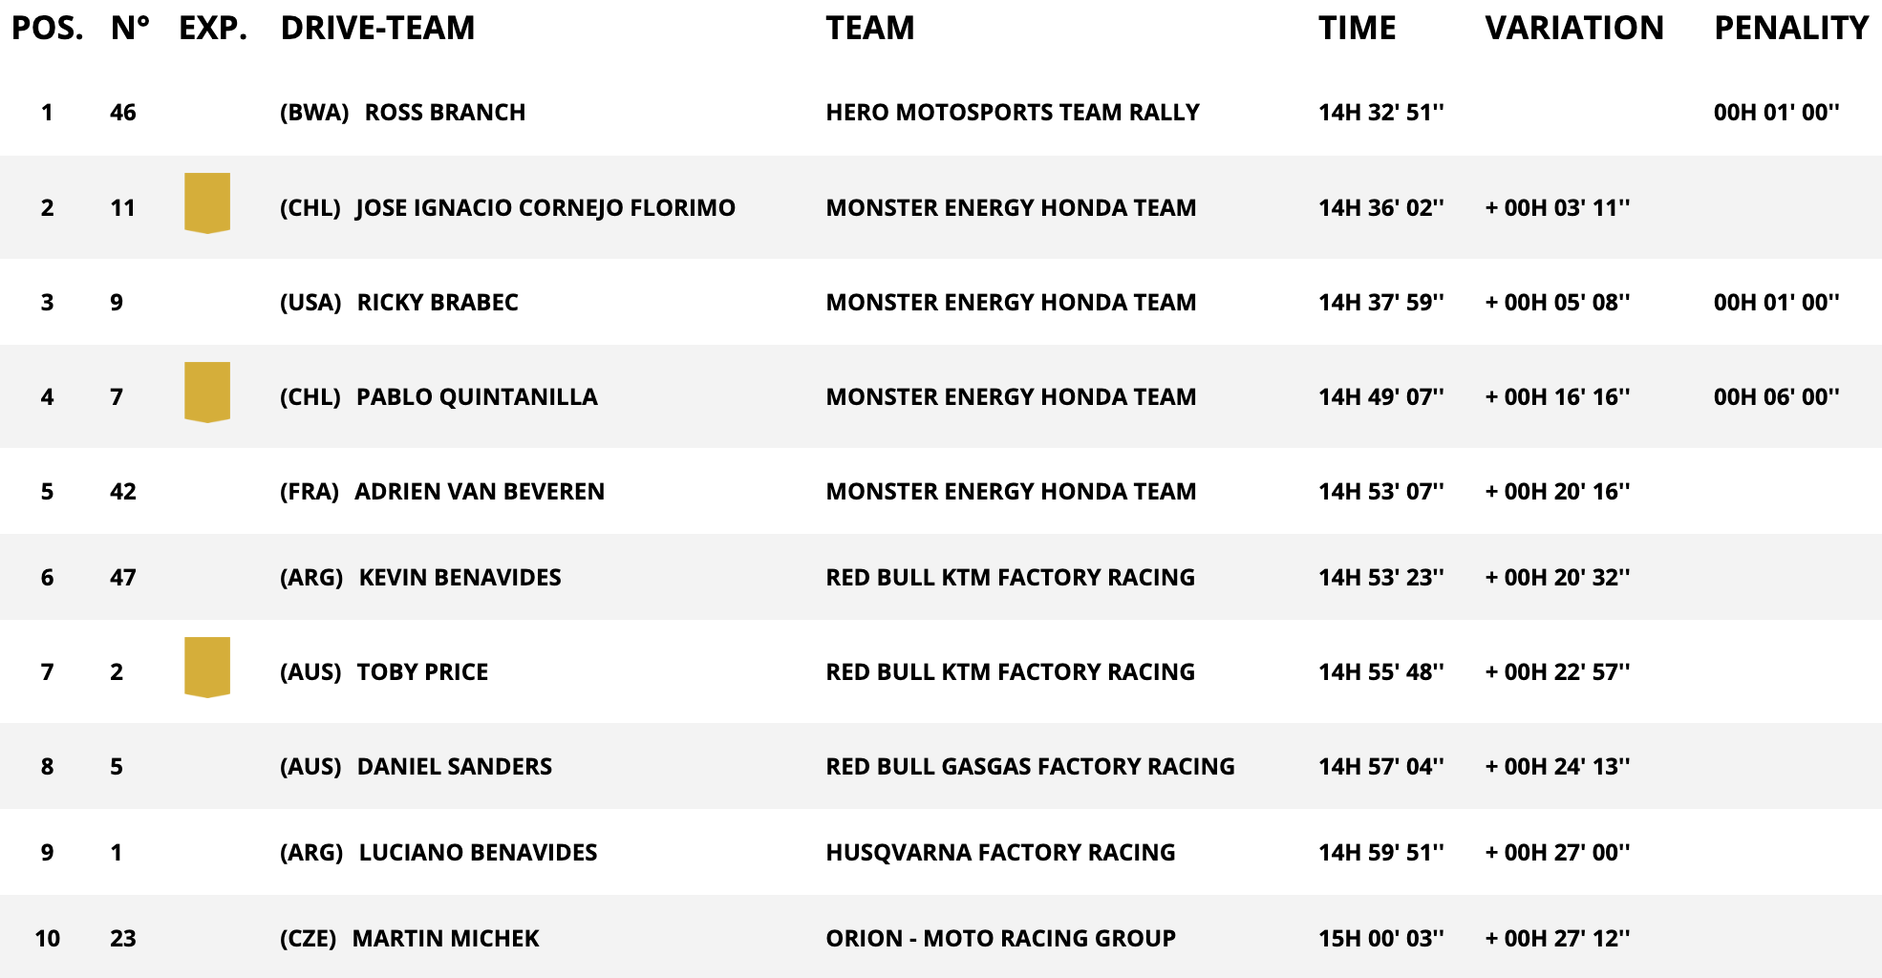This screenshot has height=978, width=1882.
Task: Click the POS. column header
Action: (x=47, y=29)
